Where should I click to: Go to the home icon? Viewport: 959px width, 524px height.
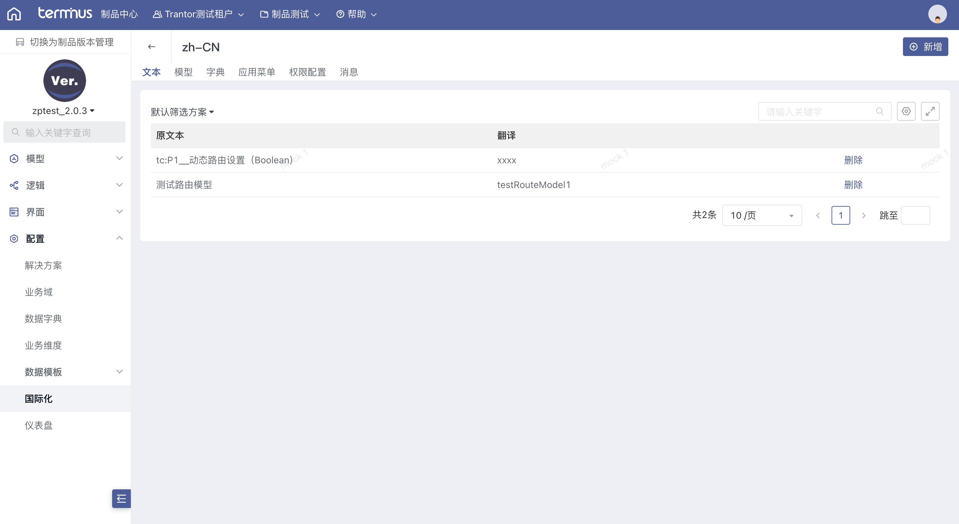tap(14, 14)
